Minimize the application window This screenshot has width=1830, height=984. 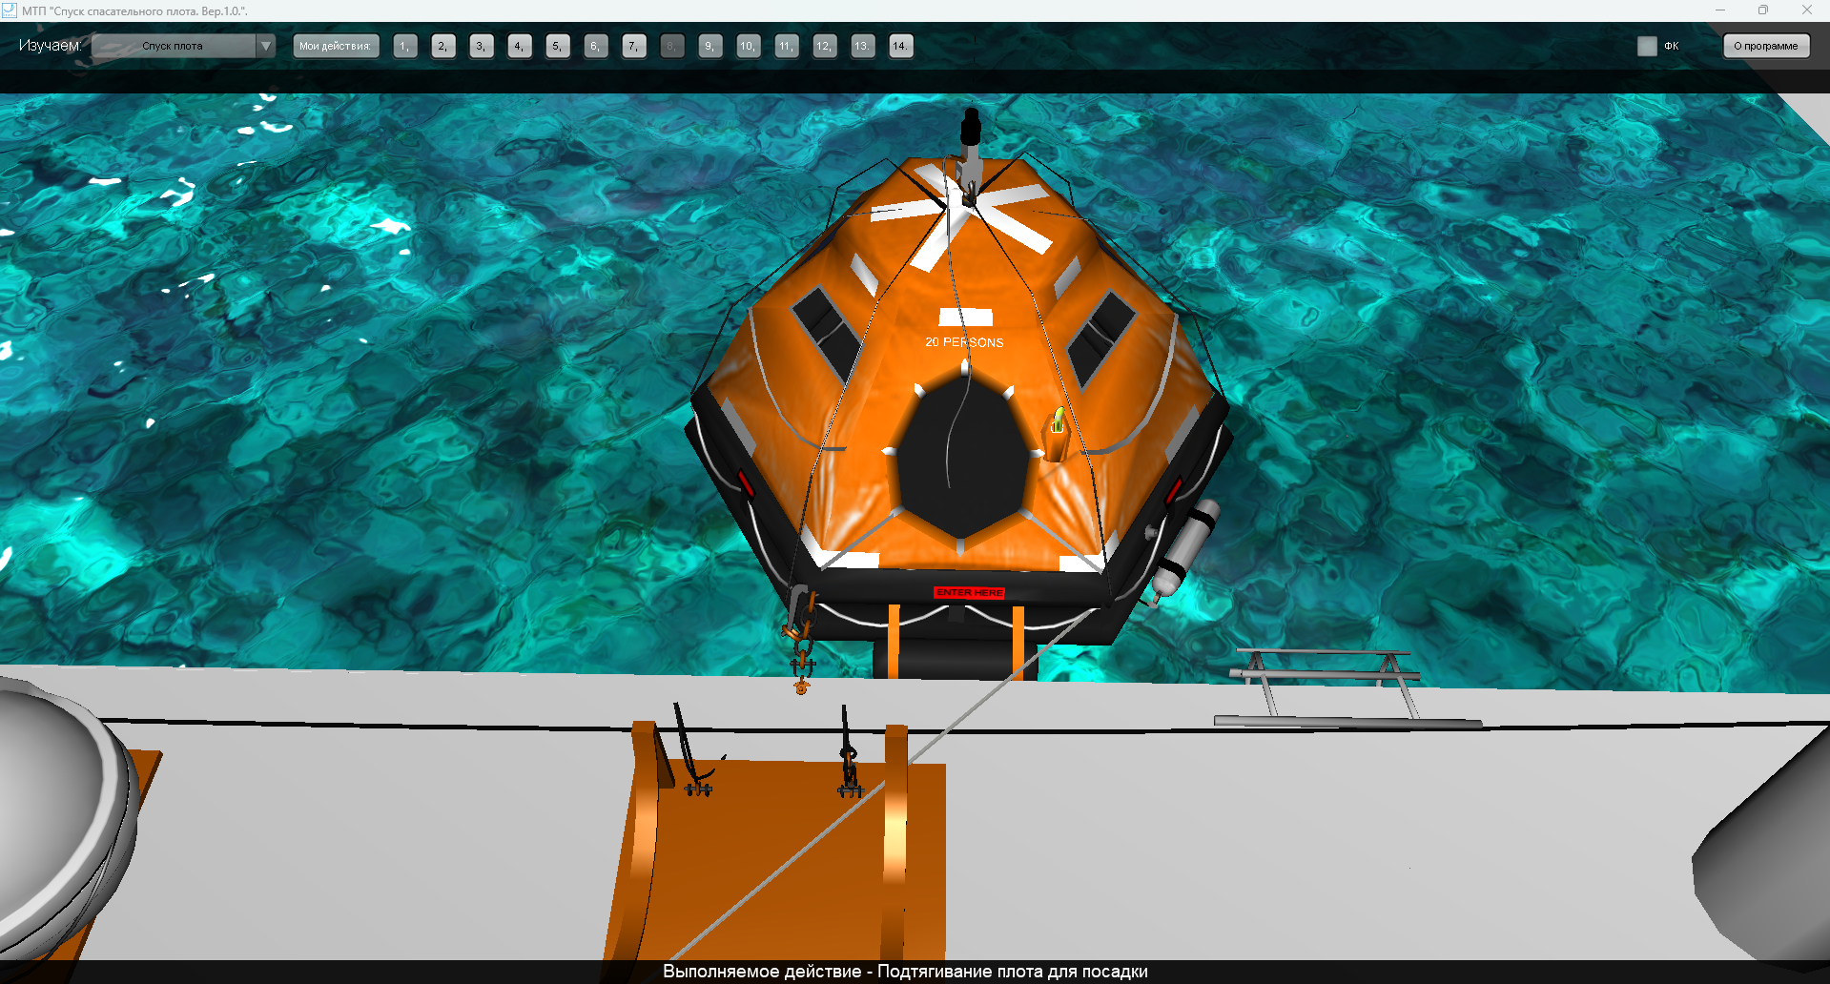point(1720,10)
